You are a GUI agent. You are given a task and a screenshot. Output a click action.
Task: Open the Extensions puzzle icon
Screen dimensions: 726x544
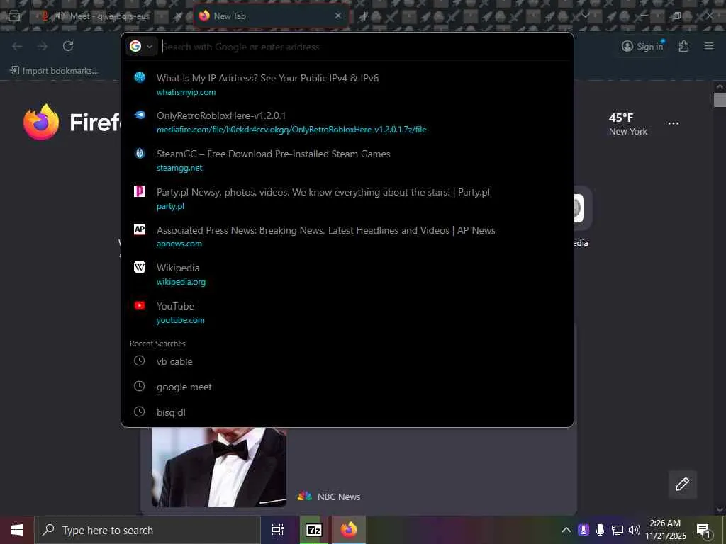(x=684, y=46)
